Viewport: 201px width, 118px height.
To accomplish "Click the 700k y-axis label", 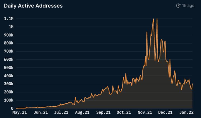I will [9, 51].
